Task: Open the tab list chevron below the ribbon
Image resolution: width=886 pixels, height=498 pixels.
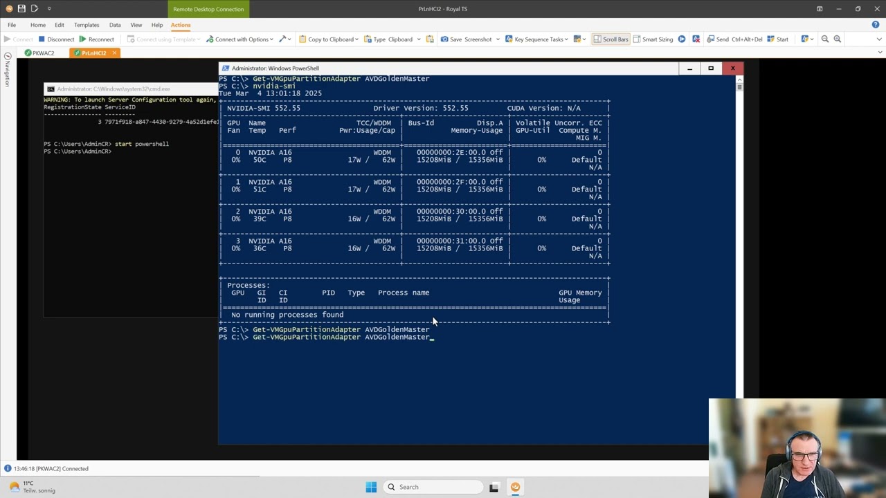Action: coord(880,53)
